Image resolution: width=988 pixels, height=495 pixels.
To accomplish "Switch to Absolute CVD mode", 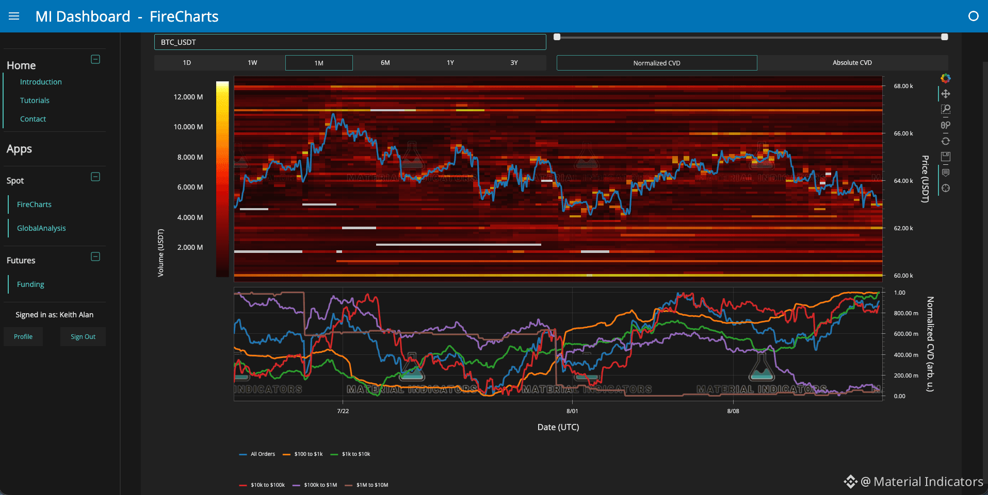I will pyautogui.click(x=852, y=63).
